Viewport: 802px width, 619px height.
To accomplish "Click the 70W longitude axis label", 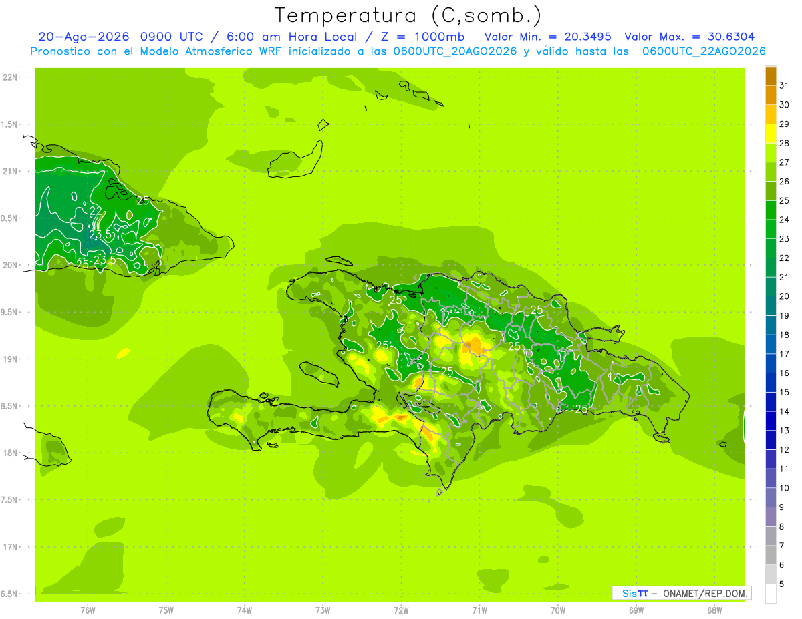I will tap(558, 610).
